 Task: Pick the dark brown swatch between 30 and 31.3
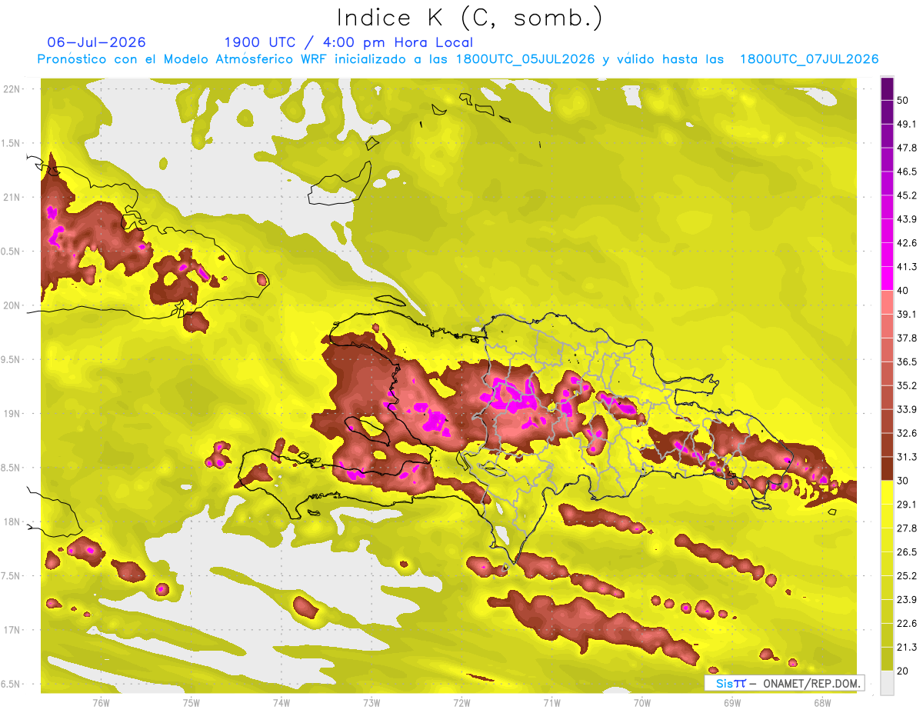click(887, 469)
